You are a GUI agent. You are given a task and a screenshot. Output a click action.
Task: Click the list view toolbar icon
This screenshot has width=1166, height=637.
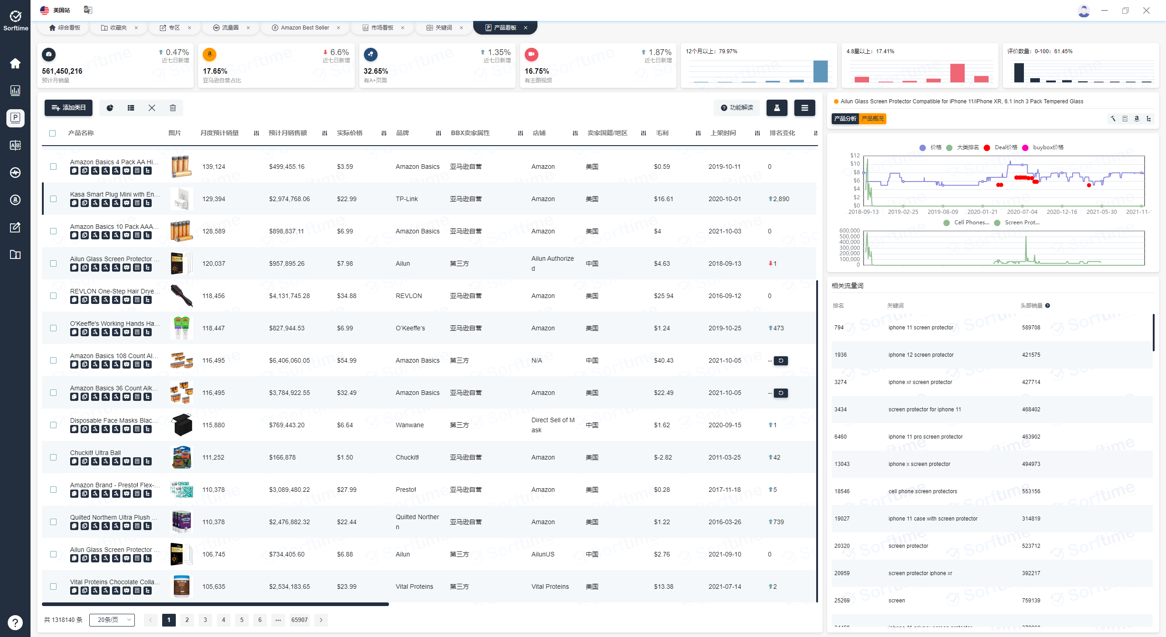pos(131,108)
